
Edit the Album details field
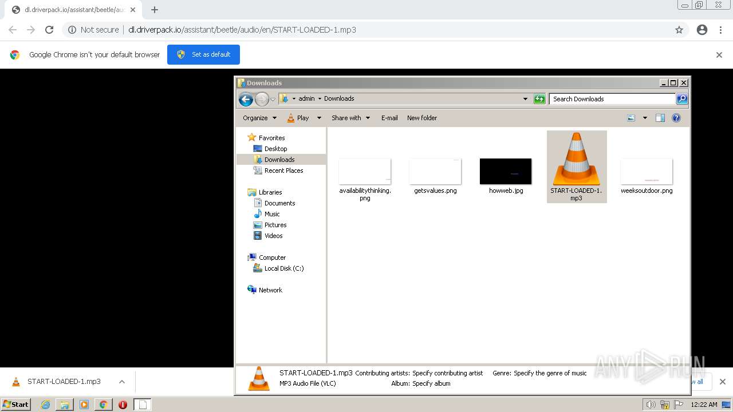click(431, 383)
